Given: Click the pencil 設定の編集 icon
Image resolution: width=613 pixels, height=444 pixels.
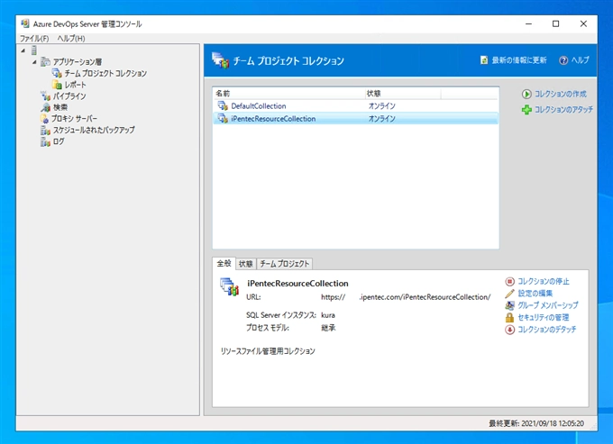Looking at the screenshot, I should [x=509, y=294].
